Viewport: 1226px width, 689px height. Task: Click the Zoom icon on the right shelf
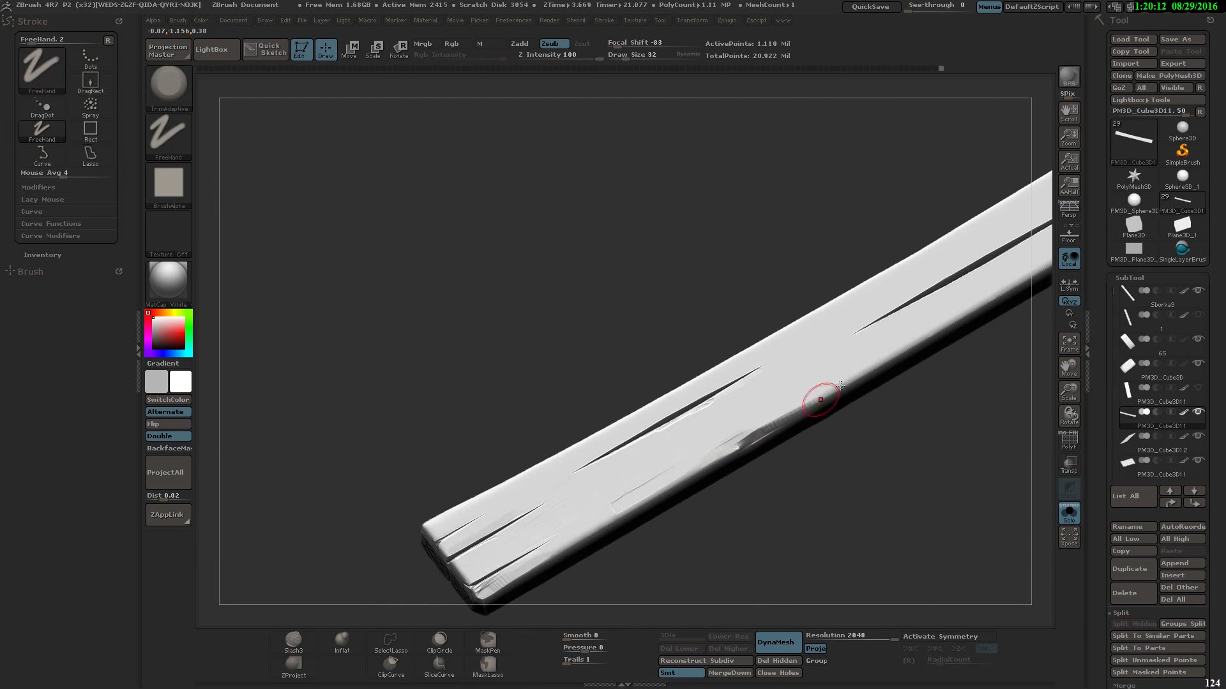pos(1069,136)
